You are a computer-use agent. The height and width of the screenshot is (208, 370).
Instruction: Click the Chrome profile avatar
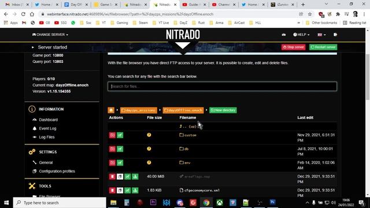click(x=356, y=14)
